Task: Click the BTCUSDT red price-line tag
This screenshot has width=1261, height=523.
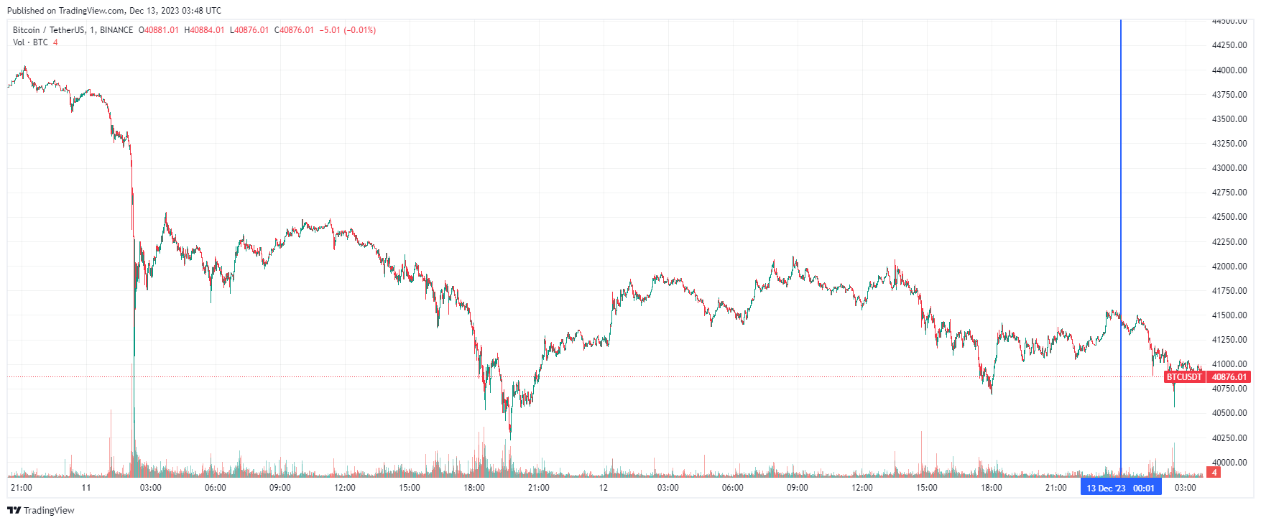Action: (1184, 377)
